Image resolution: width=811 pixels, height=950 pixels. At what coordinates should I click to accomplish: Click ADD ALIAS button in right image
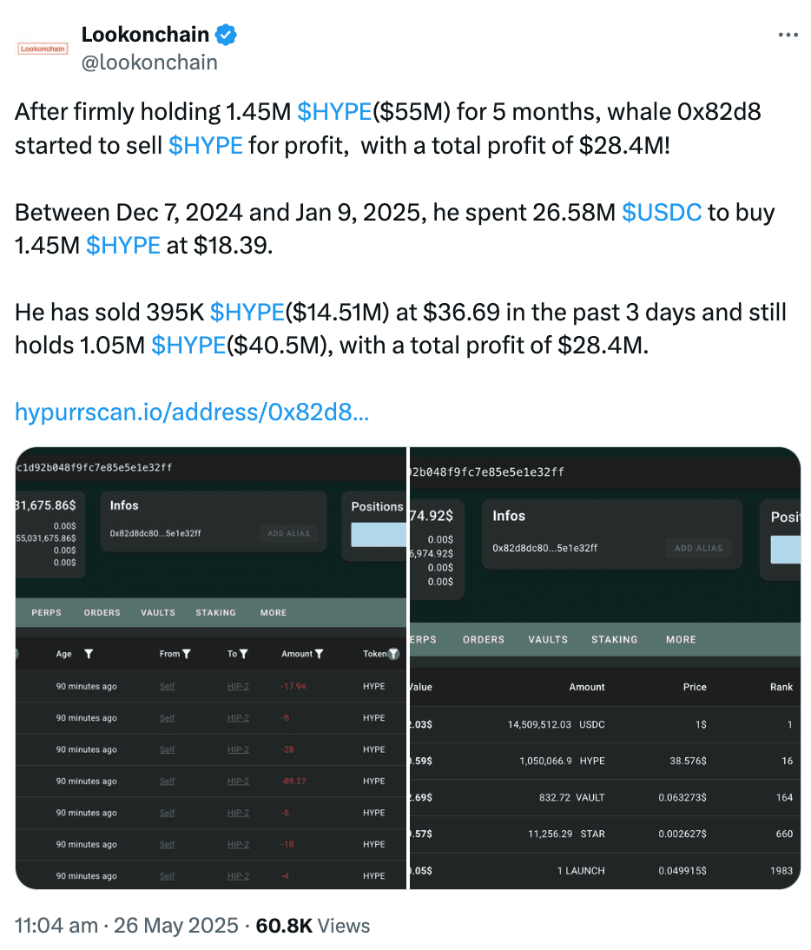pyautogui.click(x=698, y=548)
